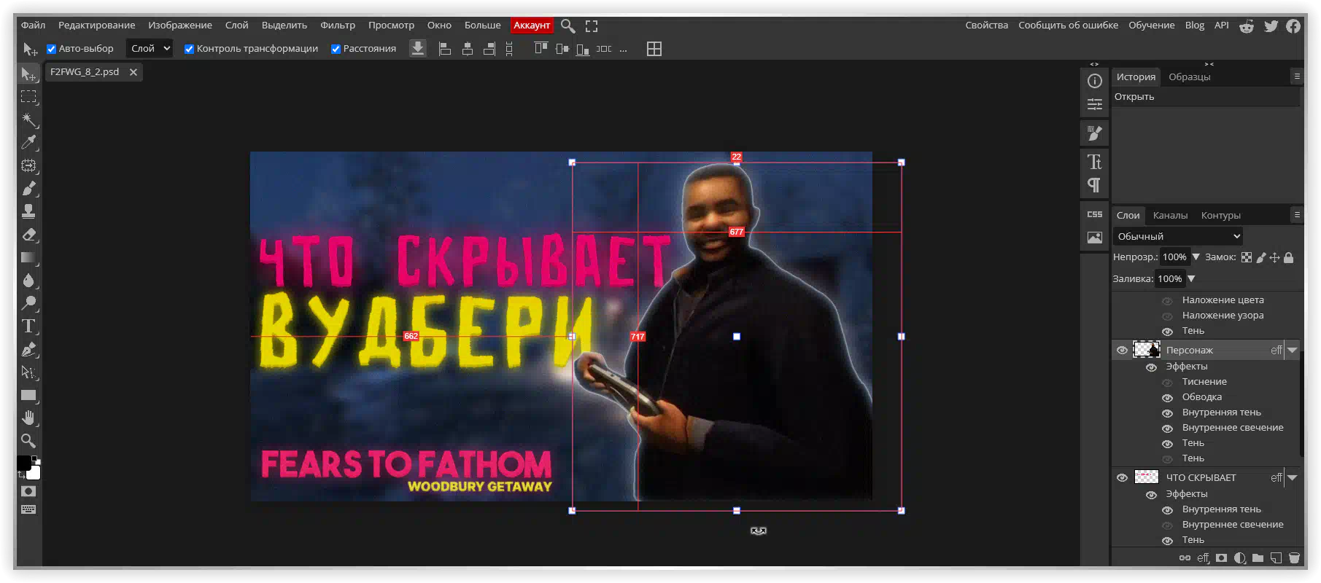Image resolution: width=1321 pixels, height=583 pixels.
Task: Toggle the Контроль трансформации checkbox
Action: [x=189, y=49]
